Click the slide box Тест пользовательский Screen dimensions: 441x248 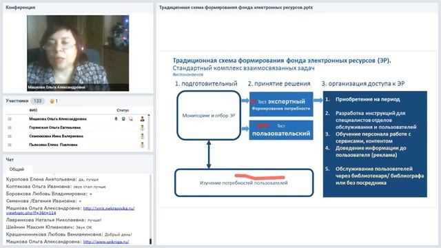click(281, 130)
